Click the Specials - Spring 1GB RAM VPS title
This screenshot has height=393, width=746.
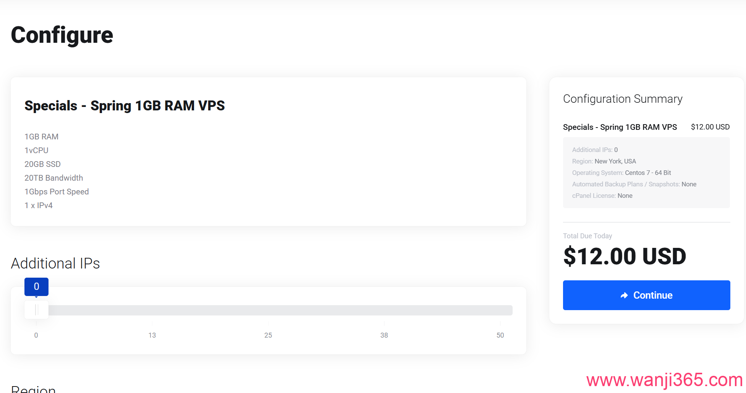coord(125,106)
